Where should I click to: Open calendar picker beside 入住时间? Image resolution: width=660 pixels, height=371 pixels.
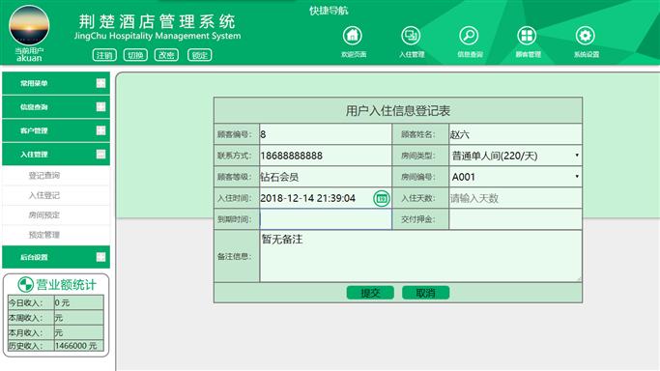click(382, 198)
